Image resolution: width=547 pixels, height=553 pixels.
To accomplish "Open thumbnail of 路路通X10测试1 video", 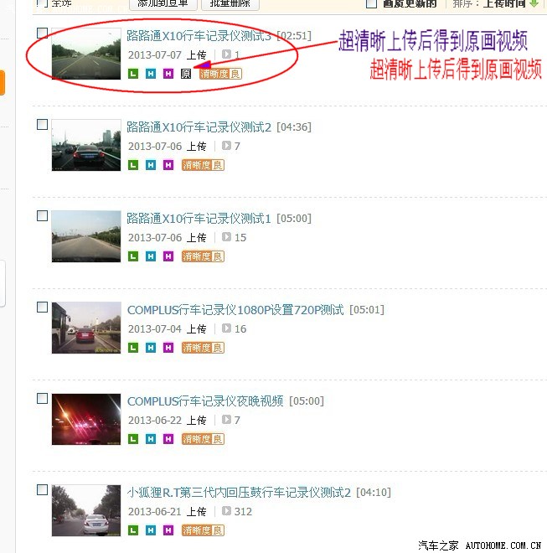I will (86, 236).
